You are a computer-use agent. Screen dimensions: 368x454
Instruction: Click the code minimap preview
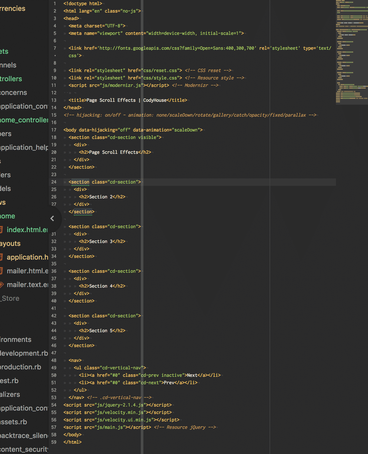coord(352,52)
